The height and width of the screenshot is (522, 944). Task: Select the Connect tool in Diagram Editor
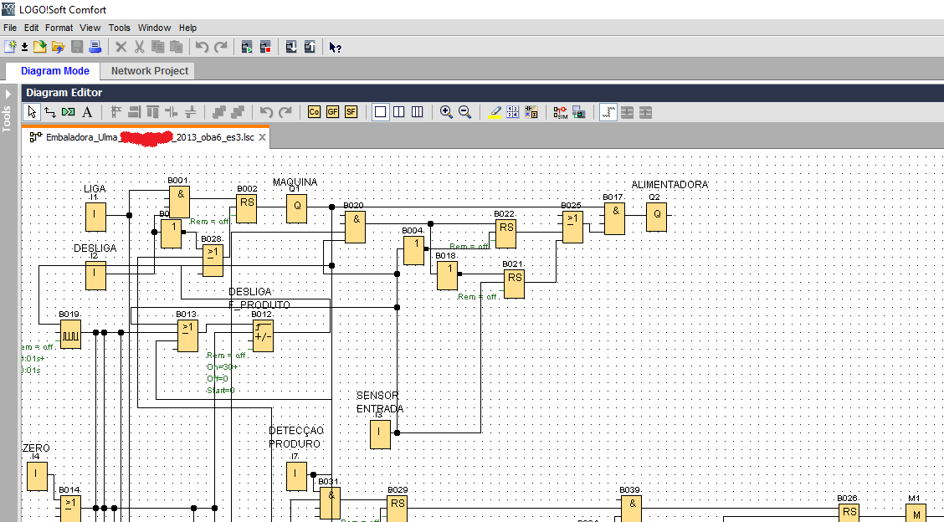click(x=49, y=112)
